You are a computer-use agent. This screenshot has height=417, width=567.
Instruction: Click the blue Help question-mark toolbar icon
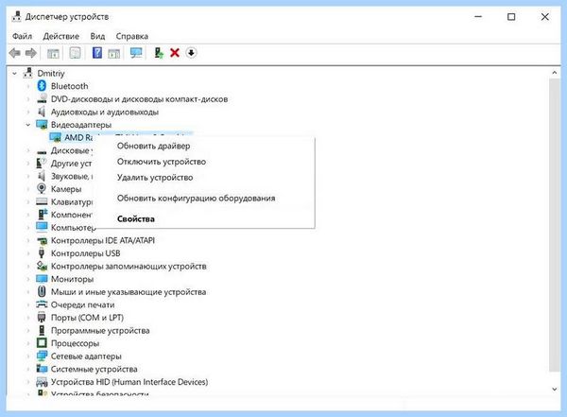tap(97, 53)
